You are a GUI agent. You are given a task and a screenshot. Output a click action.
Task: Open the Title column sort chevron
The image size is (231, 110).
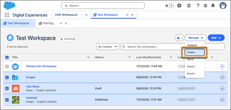coord(89,57)
